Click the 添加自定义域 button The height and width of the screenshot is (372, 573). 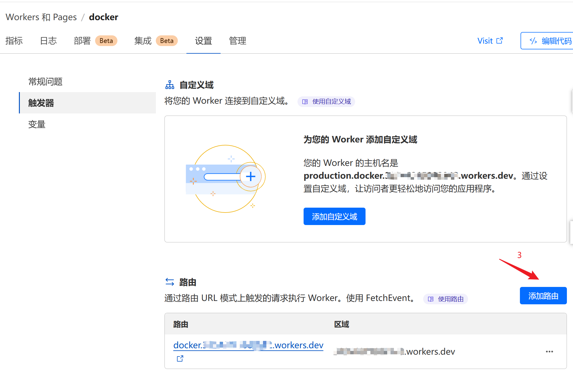coord(334,216)
